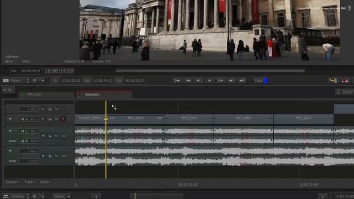Click the yellow overwrite edit icon
Screen dimensions: 354x199
(333, 81)
